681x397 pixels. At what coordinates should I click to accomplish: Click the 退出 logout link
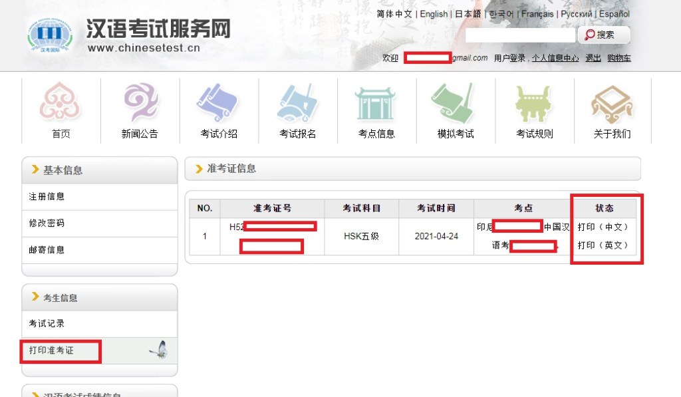593,59
